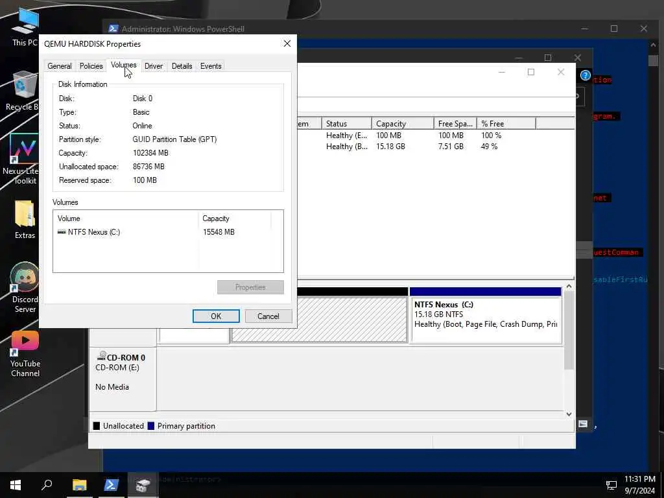664x498 pixels.
Task: Sort by Status column in Disk Management
Action: point(346,124)
